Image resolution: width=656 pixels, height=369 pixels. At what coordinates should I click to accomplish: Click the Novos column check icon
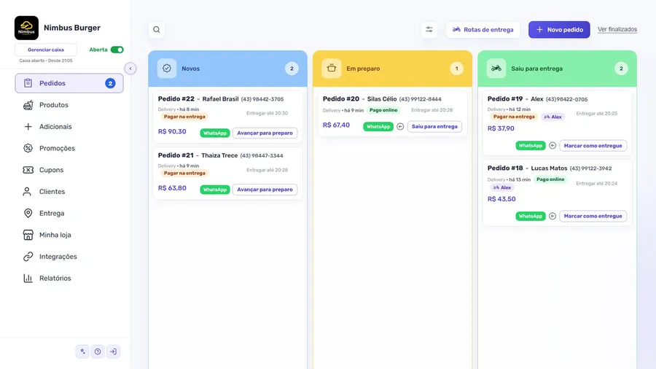[x=166, y=69]
